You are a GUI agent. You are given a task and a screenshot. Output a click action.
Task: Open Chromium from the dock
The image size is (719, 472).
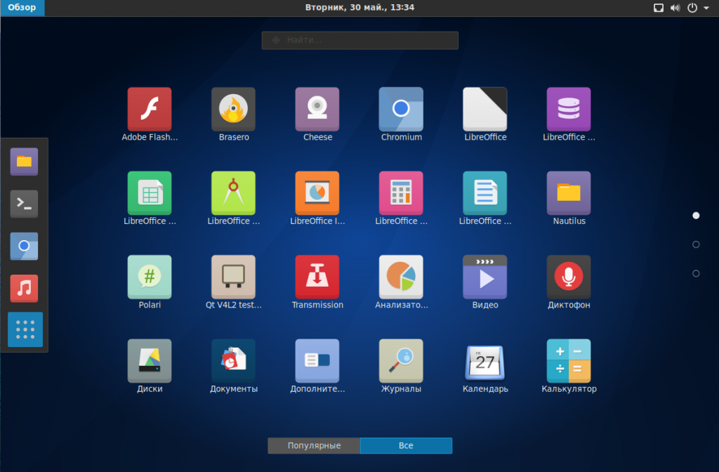click(x=25, y=247)
